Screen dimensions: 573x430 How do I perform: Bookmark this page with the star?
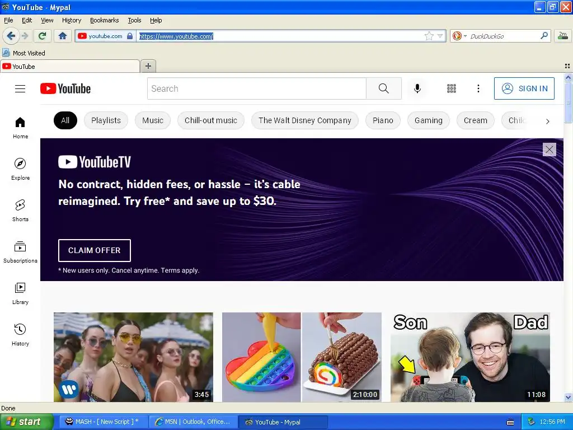[429, 36]
